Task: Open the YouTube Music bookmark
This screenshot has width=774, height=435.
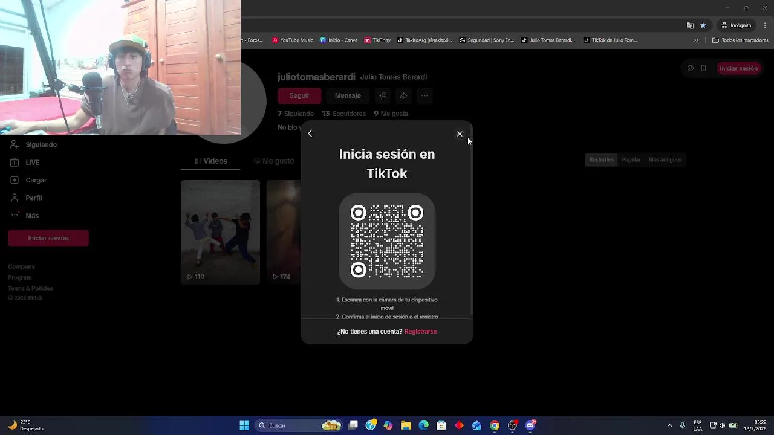Action: point(293,40)
